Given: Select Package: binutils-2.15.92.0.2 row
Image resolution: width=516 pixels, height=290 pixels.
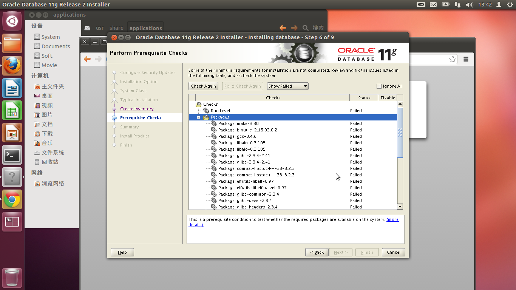Looking at the screenshot, I should tap(293, 130).
